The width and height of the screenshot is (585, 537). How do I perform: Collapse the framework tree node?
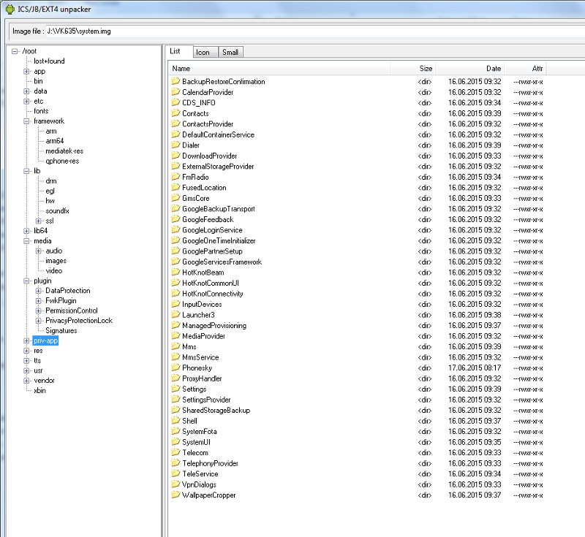26,121
